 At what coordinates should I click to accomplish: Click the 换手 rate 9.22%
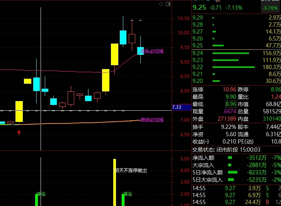[x=228, y=127]
